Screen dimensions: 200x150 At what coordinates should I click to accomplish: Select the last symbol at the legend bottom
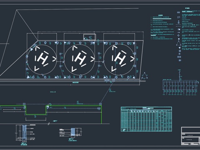click(180, 60)
